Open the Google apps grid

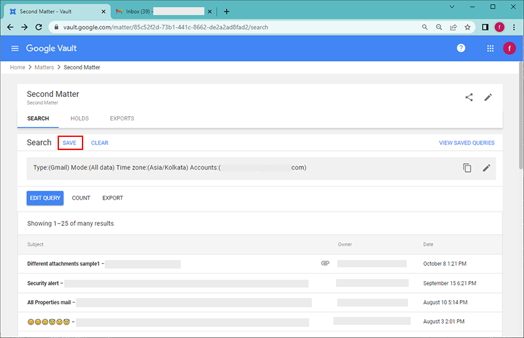click(490, 48)
